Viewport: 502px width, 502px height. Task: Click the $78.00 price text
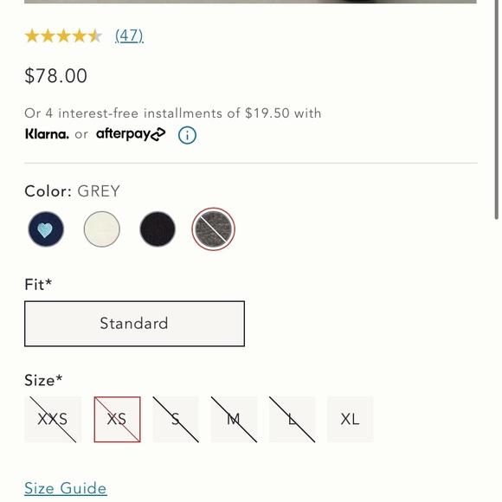click(56, 76)
